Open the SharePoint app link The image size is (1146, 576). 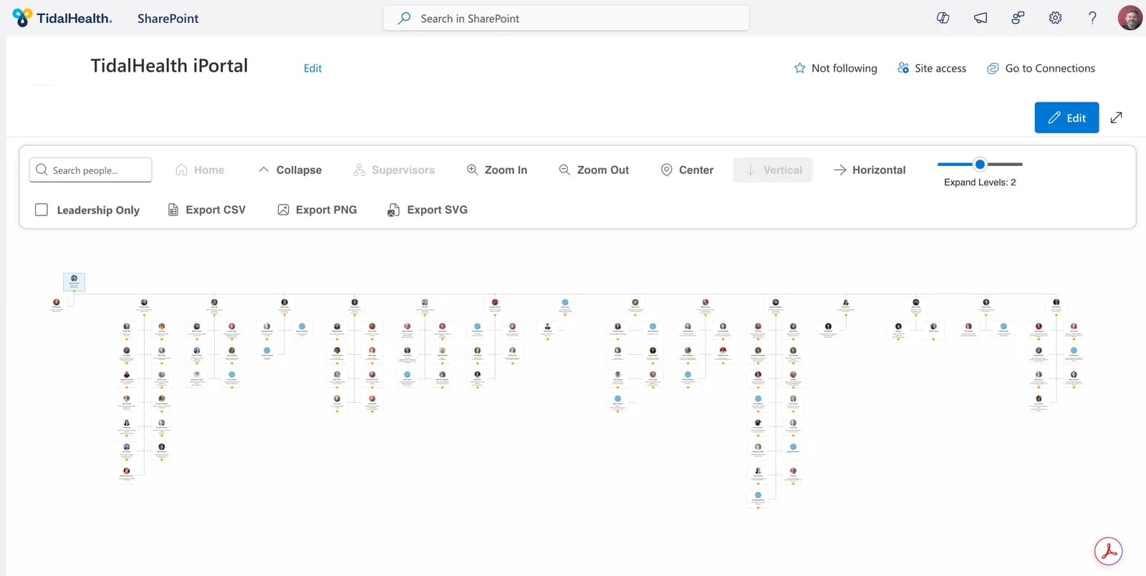tap(168, 19)
